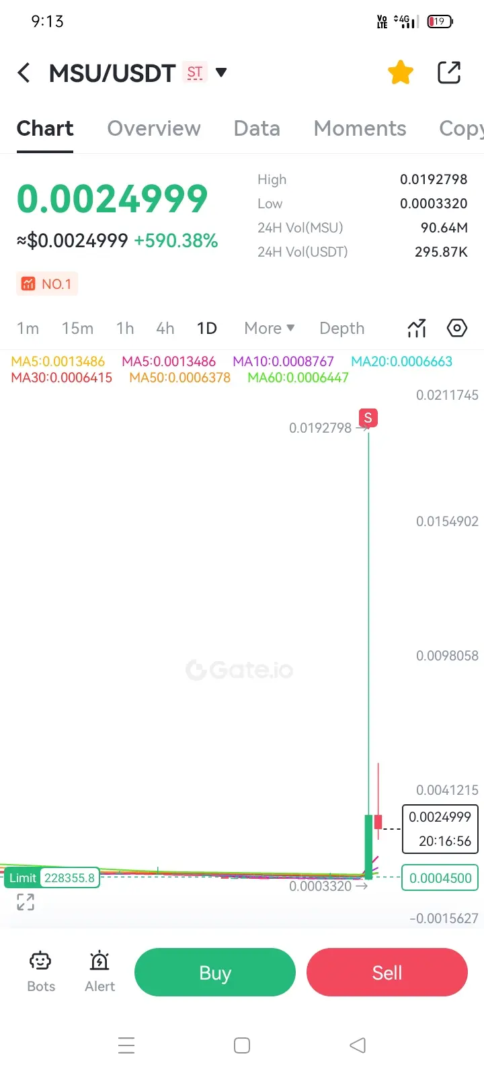The height and width of the screenshot is (1075, 484).
Task: Open the share icon
Action: tap(449, 73)
